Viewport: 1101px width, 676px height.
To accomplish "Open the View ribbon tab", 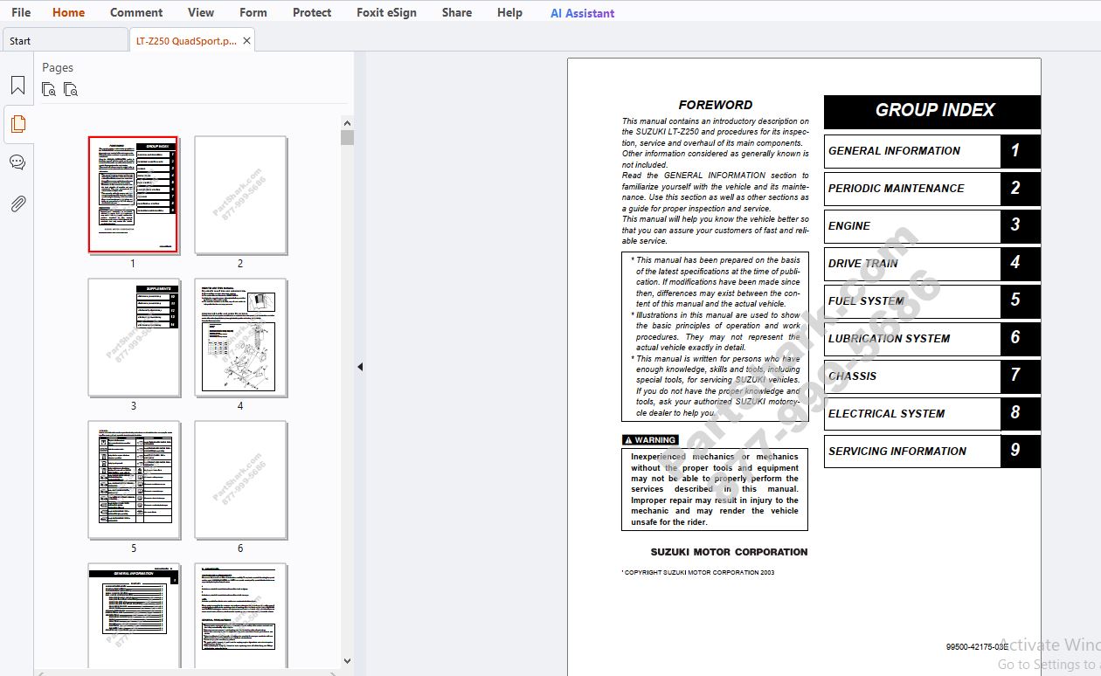I will 201,12.
